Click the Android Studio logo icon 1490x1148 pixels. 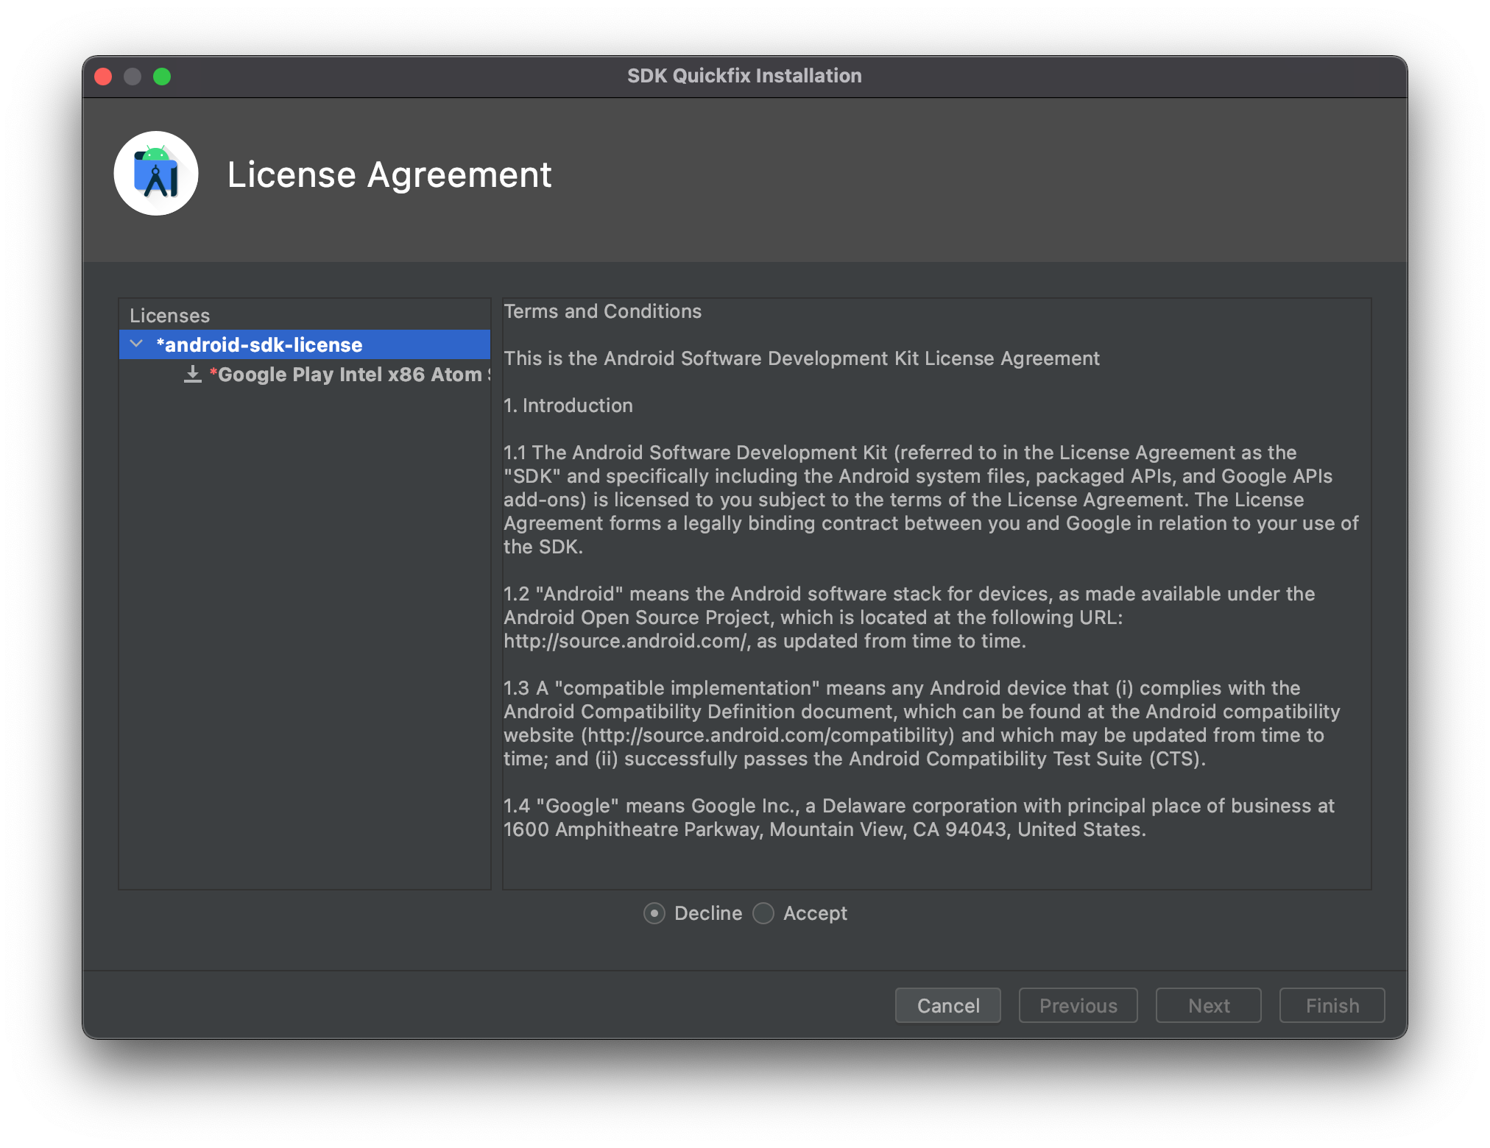[156, 174]
